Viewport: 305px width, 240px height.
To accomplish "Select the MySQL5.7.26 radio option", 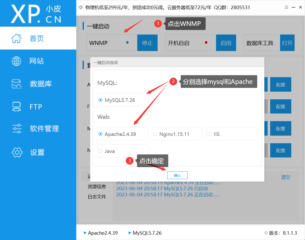I will [100, 100].
